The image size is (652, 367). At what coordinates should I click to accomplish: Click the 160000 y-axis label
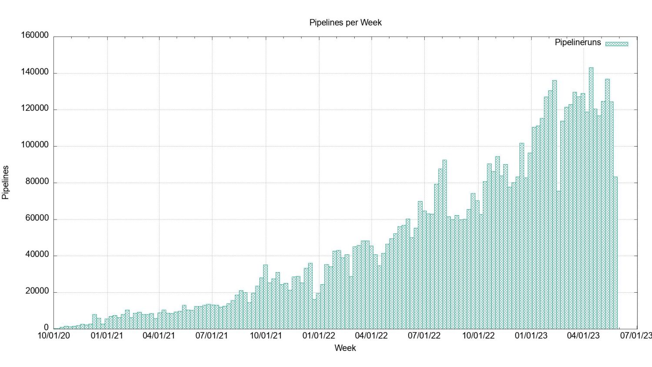tap(35, 35)
